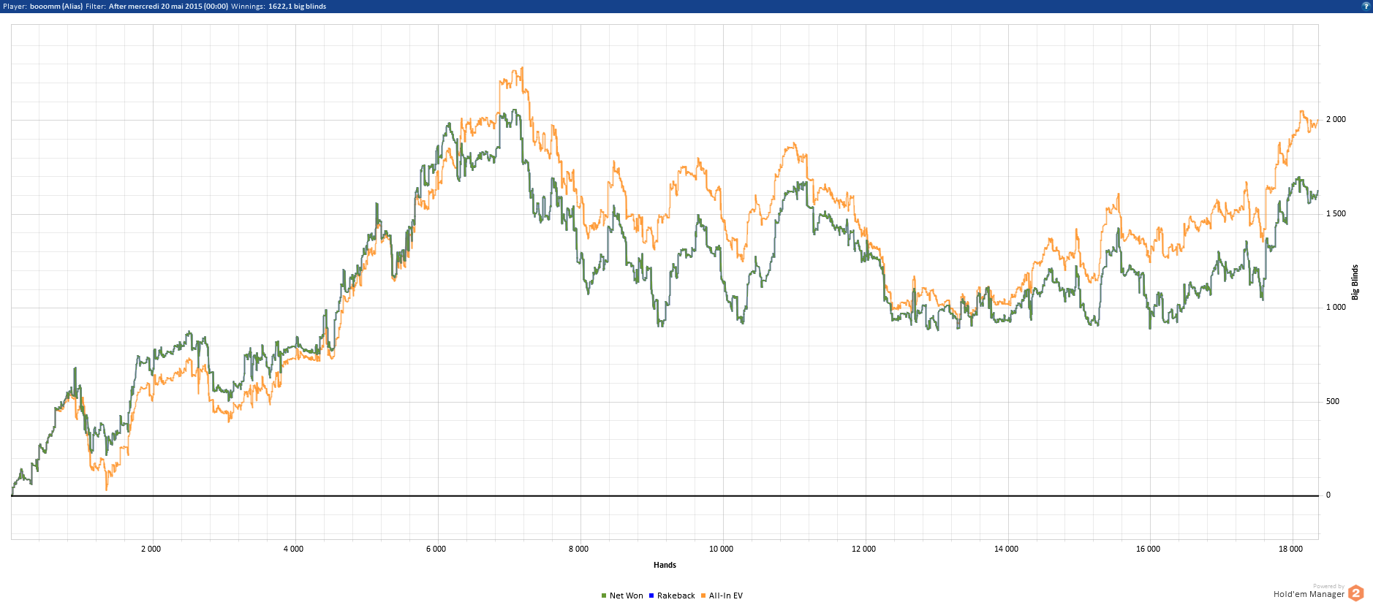The image size is (1373, 605).
Task: Click the Hold'em Manager 2 logo icon
Action: (1355, 593)
